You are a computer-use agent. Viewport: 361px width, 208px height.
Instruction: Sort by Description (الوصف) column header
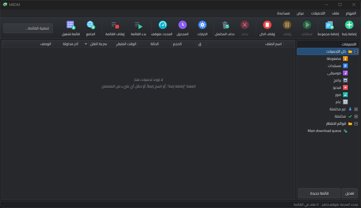pos(28,44)
